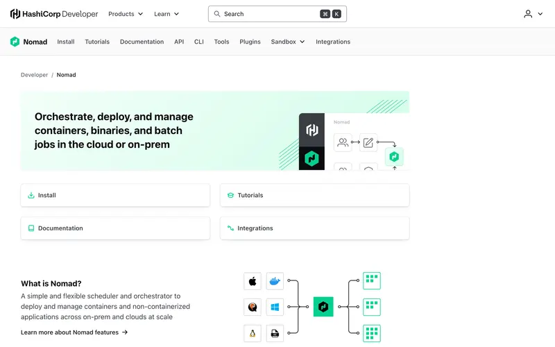Open the user account menu icon

pos(528,14)
